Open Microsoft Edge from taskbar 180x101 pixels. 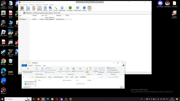[x=48, y=99]
